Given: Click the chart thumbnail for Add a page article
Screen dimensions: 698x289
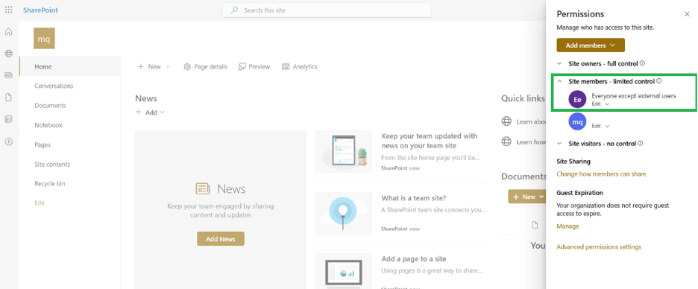Looking at the screenshot, I should click(344, 271).
